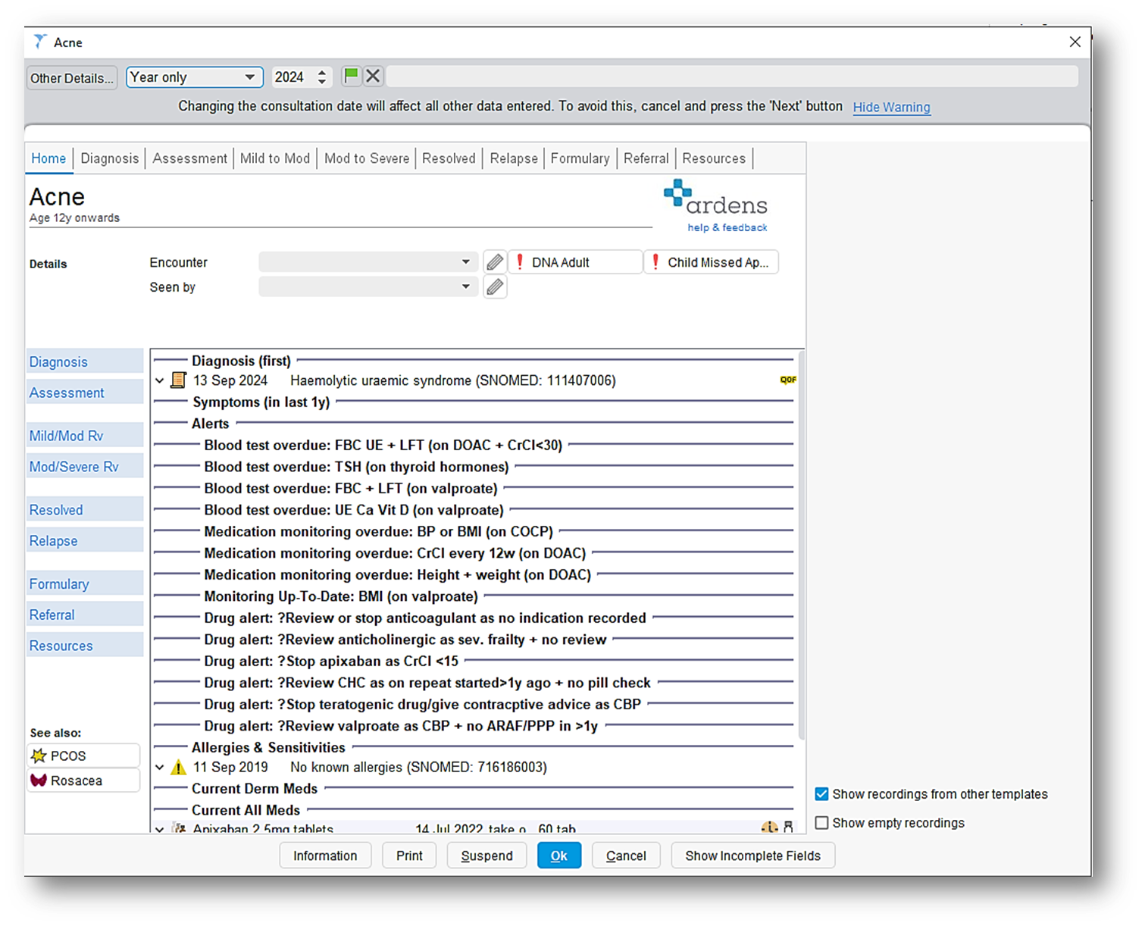Screen dimensions: 1142x926
Task: Open the Year only date precision dropdown
Action: [x=195, y=77]
